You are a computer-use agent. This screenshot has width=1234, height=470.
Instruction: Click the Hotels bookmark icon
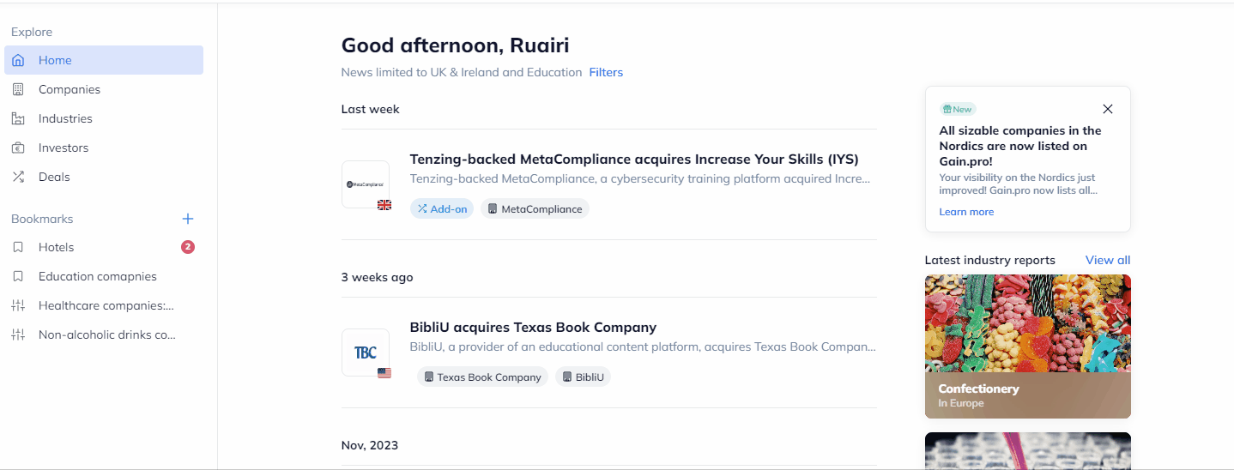(x=18, y=247)
